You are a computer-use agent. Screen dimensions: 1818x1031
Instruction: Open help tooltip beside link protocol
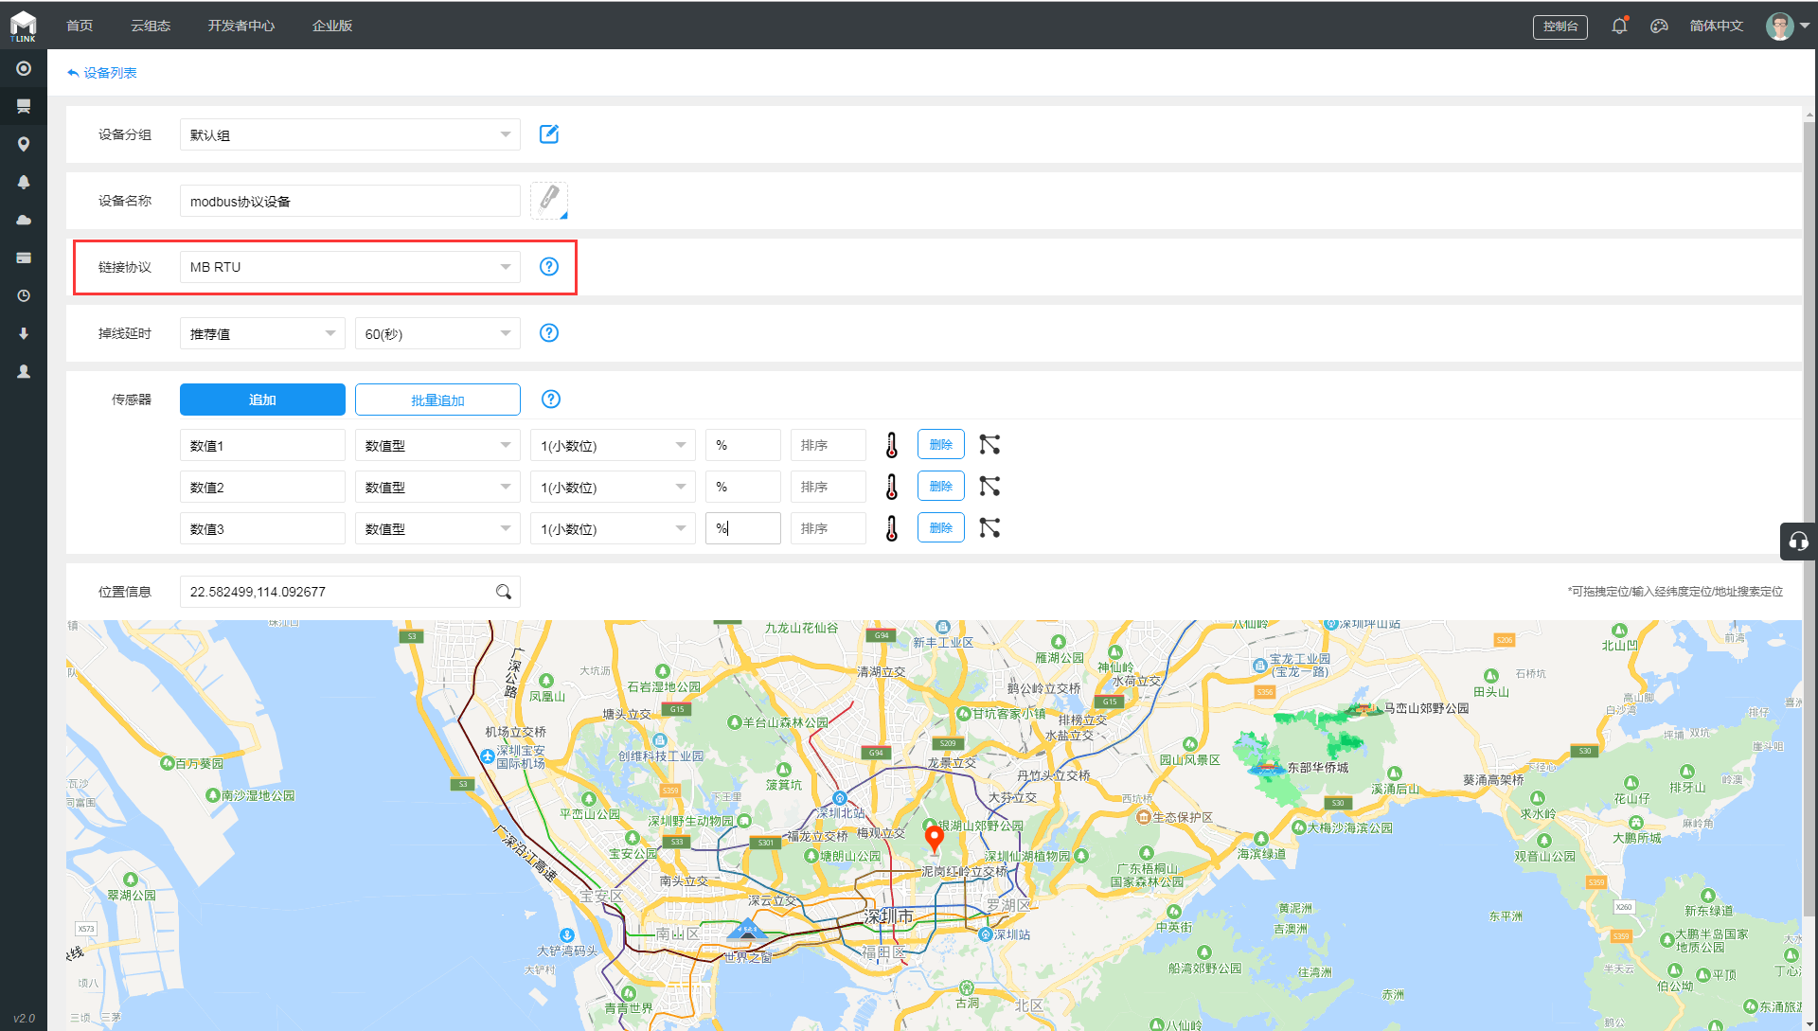(x=548, y=267)
